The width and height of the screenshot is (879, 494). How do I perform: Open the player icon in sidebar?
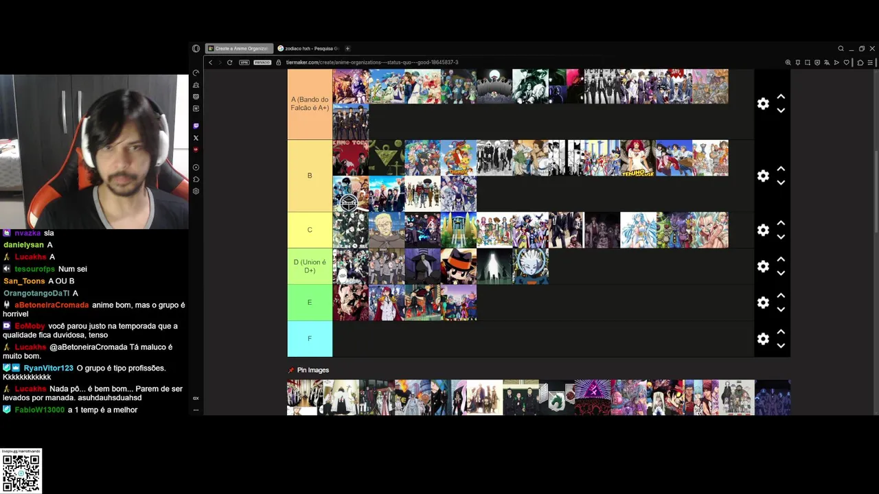[196, 167]
